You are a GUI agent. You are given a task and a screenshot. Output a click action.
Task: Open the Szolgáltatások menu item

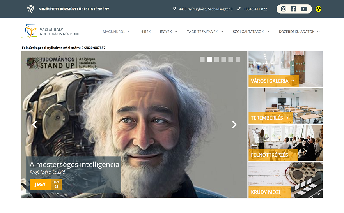(x=248, y=32)
